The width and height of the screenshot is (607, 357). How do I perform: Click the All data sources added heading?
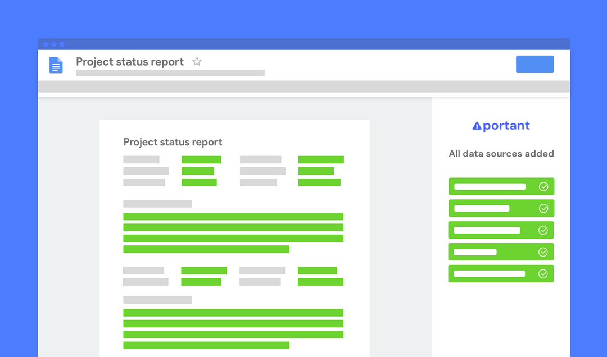(x=501, y=153)
